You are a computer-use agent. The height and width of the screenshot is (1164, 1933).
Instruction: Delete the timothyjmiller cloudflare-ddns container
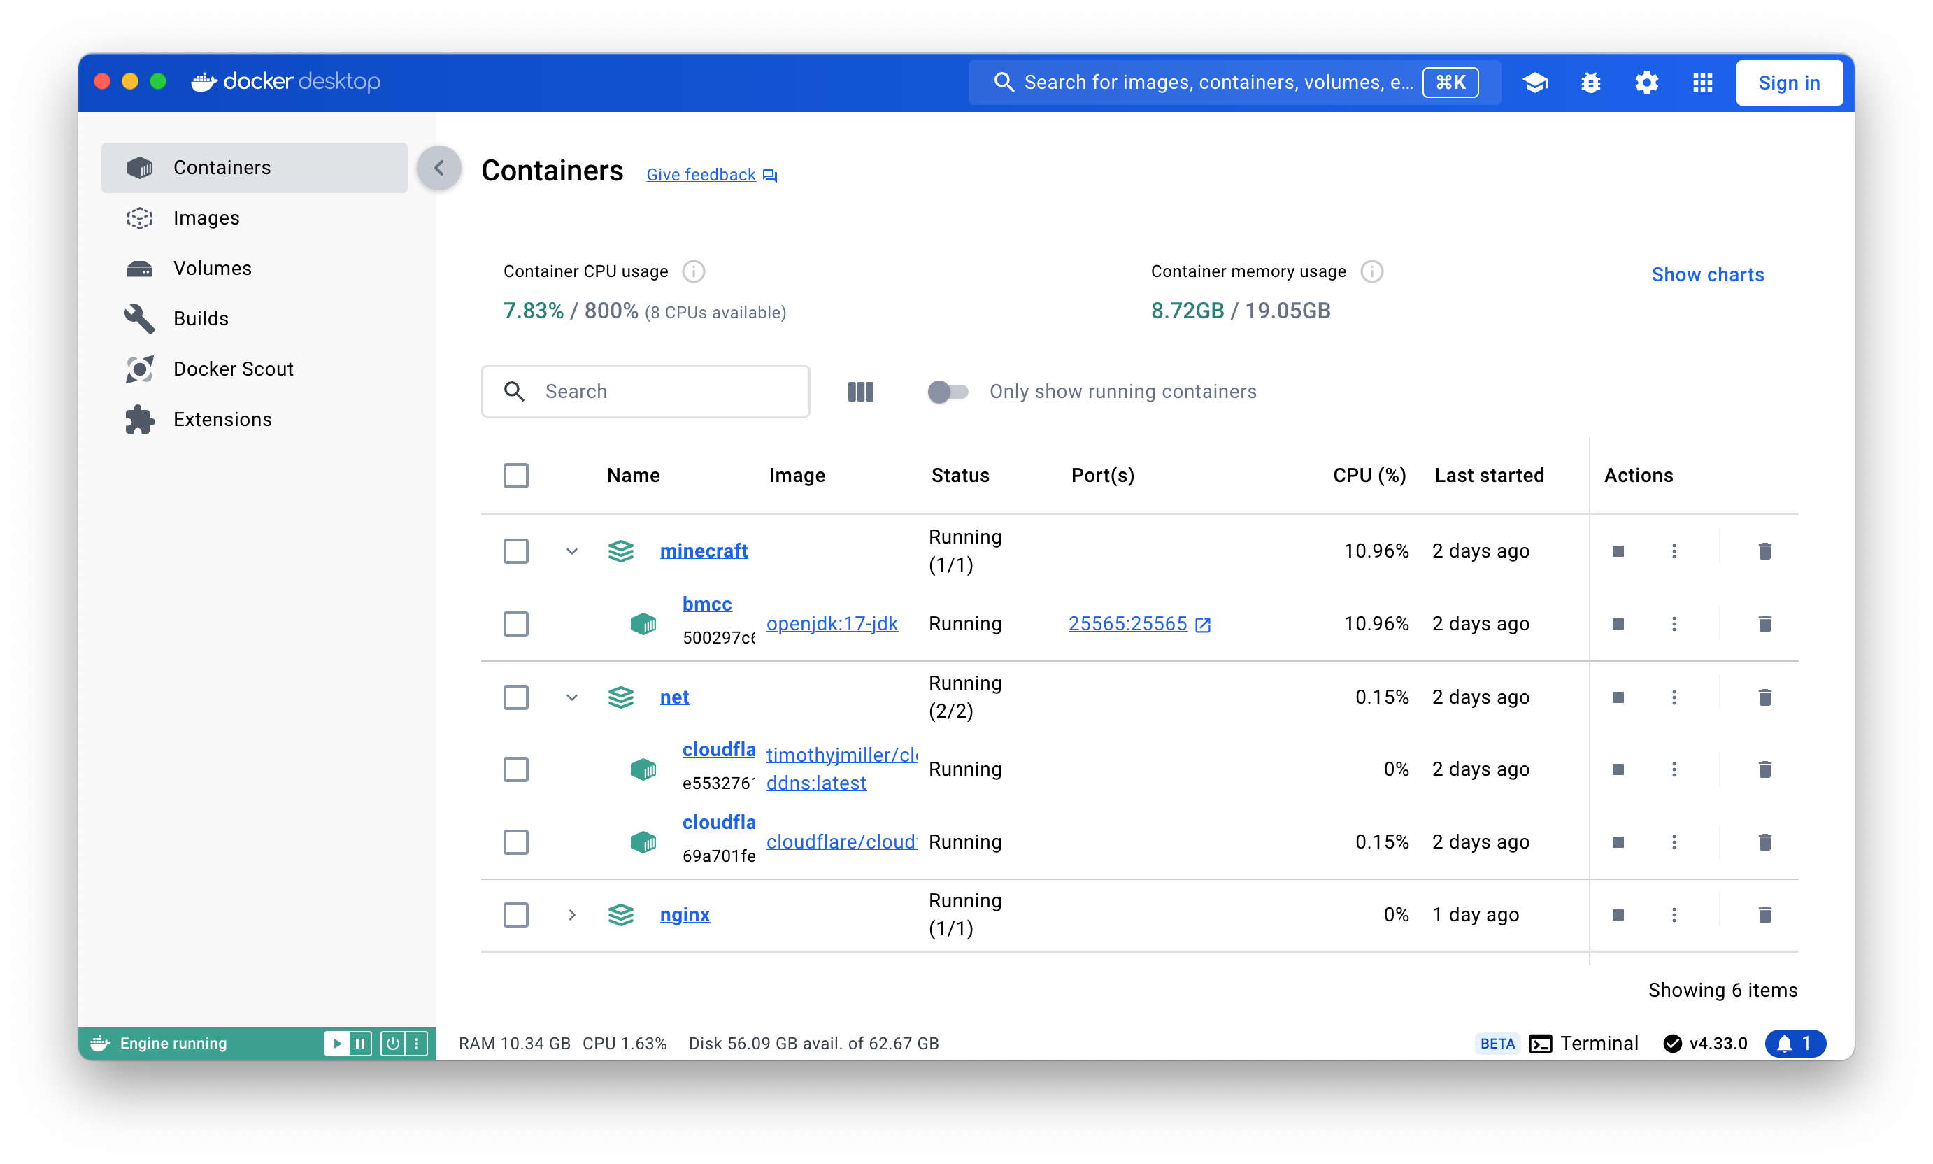click(1764, 769)
